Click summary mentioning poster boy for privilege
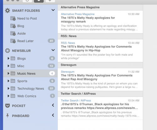Viewport: 157px width, 130px height. pos(97,56)
